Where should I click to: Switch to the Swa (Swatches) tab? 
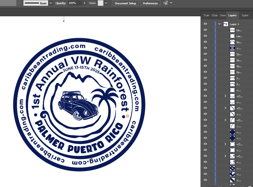[223, 15]
